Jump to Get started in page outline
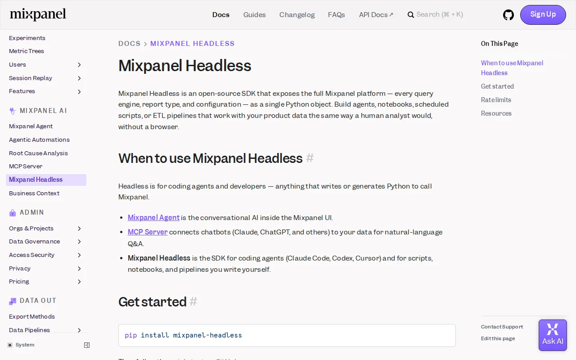This screenshot has height=360, width=576. tap(497, 86)
